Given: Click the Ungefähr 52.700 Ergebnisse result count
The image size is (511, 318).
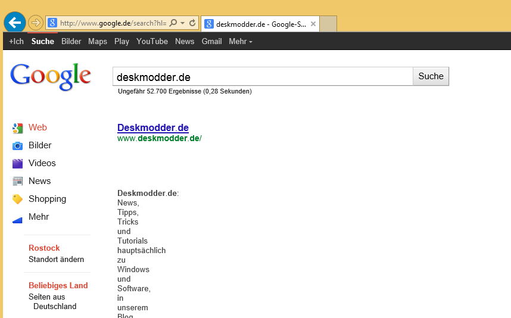Looking at the screenshot, I should coord(185,91).
